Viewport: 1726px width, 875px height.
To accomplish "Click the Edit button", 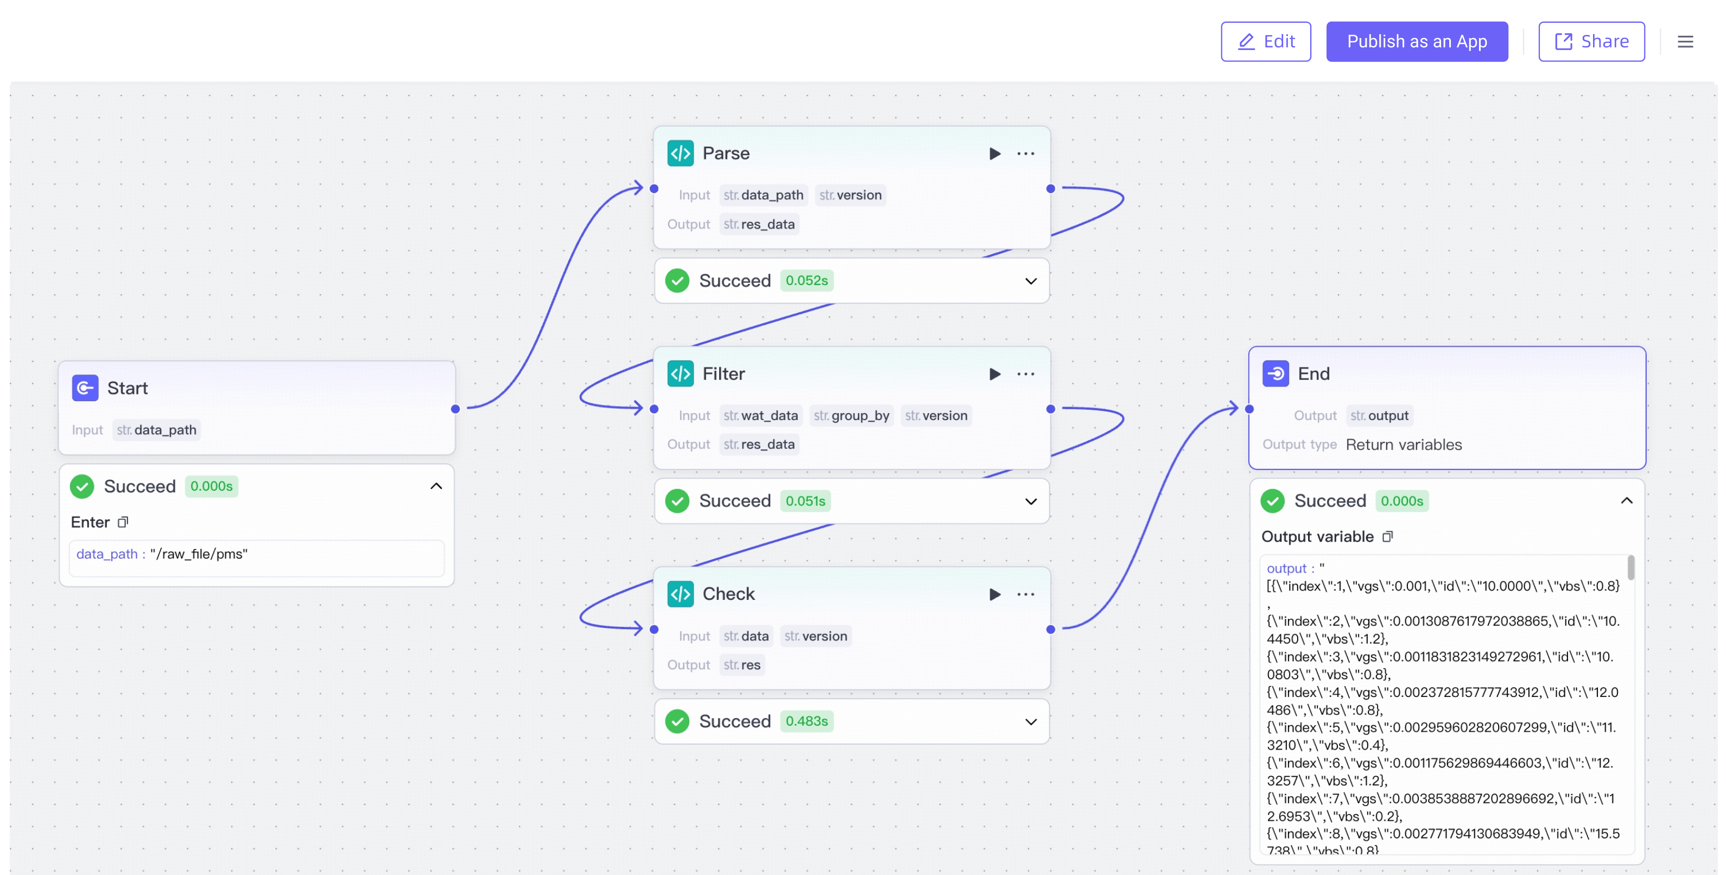I will [1265, 42].
